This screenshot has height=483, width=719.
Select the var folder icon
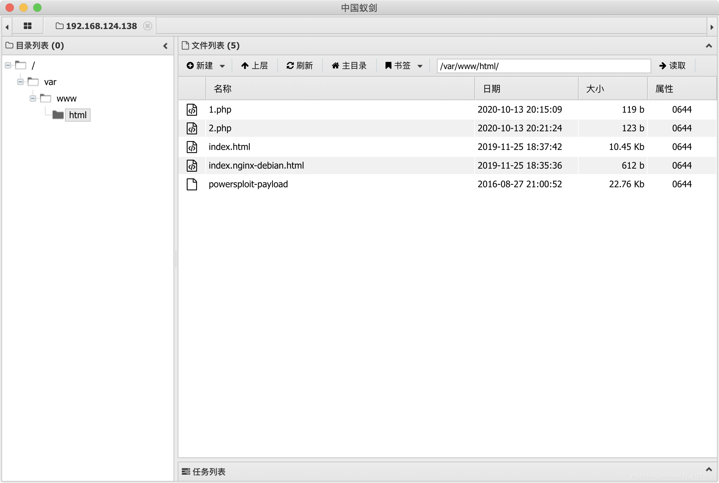pyautogui.click(x=33, y=82)
